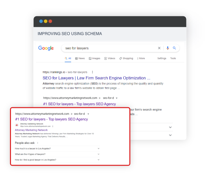Click the purple "Attorney Marketing Network" sitelink
The image size is (217, 176).
31,130
